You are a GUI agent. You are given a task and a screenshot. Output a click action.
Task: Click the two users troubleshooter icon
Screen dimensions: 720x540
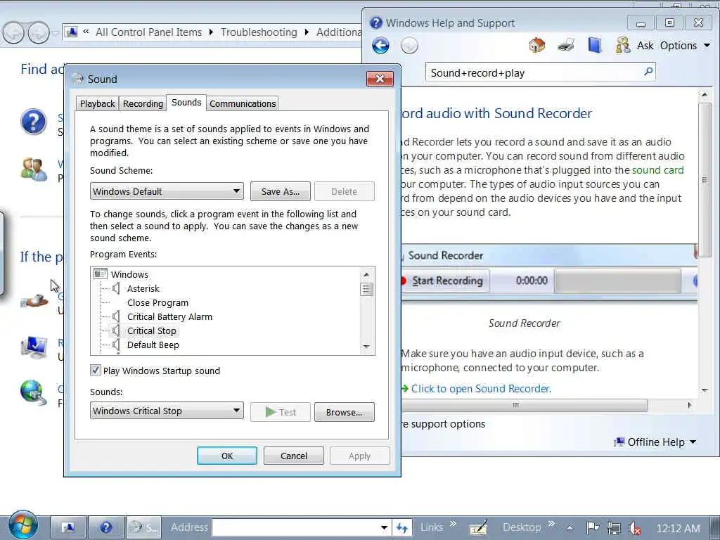(34, 169)
